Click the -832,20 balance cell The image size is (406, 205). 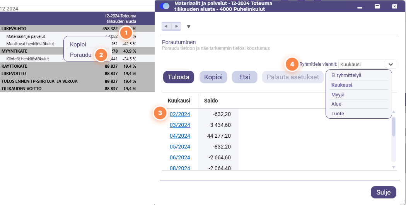218,147
